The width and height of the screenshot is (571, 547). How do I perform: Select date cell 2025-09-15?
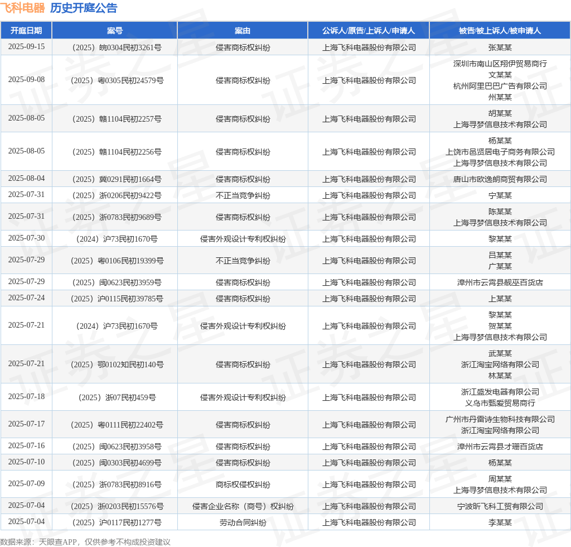tap(26, 47)
